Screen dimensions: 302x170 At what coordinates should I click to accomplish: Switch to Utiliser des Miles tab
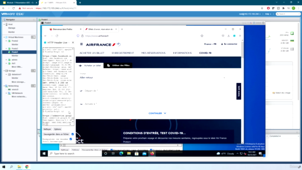pos(118,66)
